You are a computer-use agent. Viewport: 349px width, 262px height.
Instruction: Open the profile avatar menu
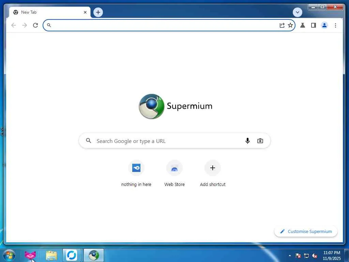click(324, 25)
